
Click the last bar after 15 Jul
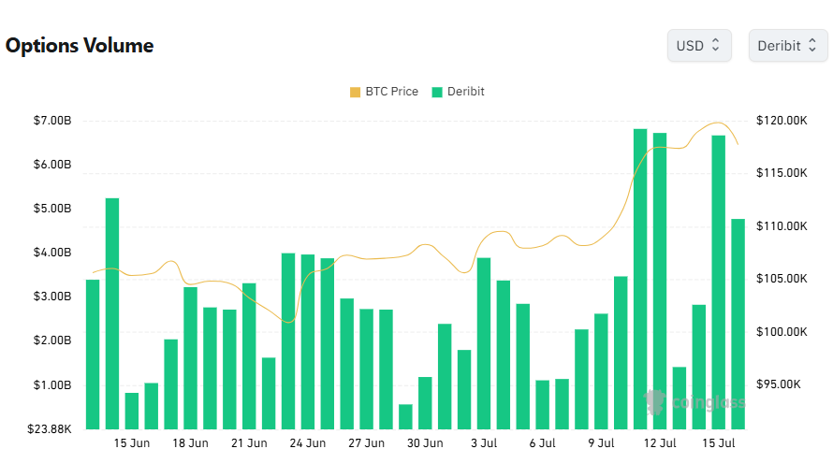pos(738,324)
